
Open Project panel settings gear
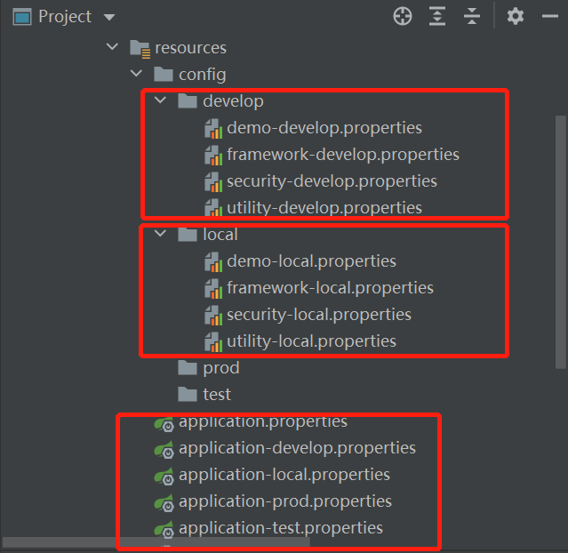tap(516, 16)
